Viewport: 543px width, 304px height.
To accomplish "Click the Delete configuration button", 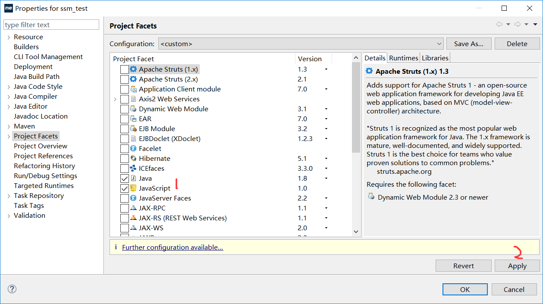I will [x=517, y=44].
